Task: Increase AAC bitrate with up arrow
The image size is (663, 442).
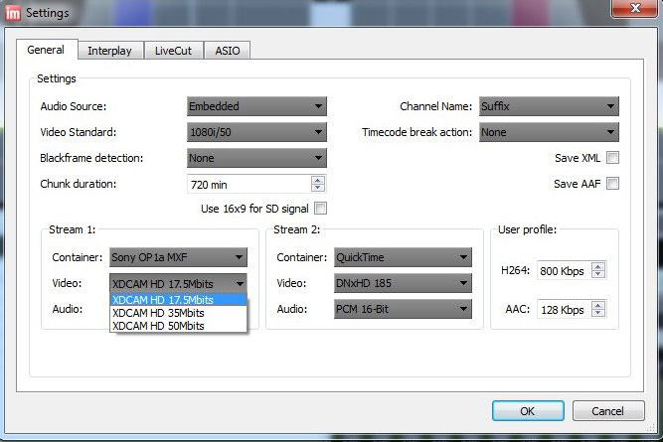Action: (597, 305)
